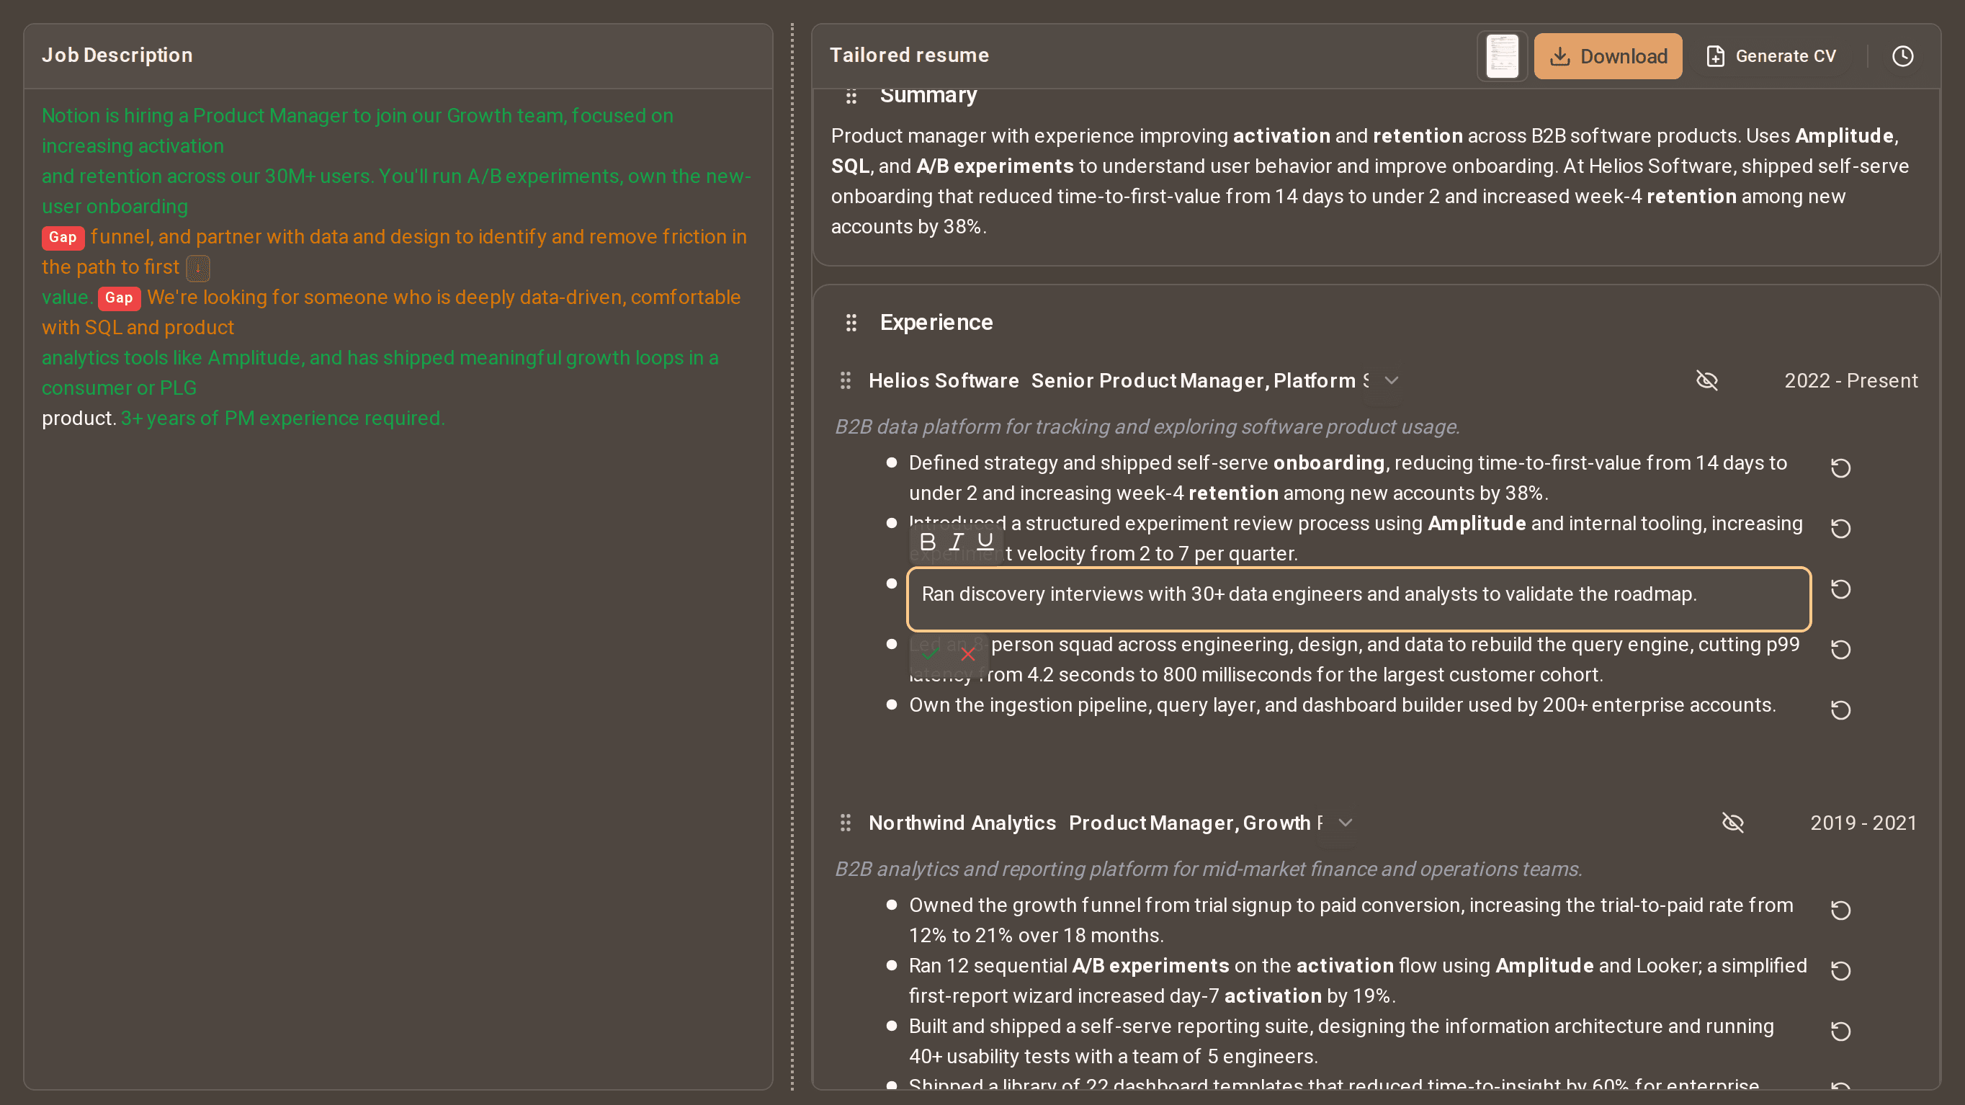Revert the 12 sequential A/B experiments bullet
The image size is (1965, 1105).
1840,970
